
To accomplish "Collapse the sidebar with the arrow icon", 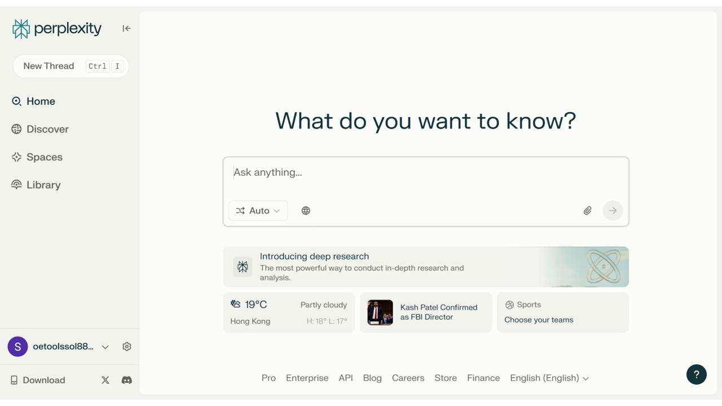I will 126,29.
